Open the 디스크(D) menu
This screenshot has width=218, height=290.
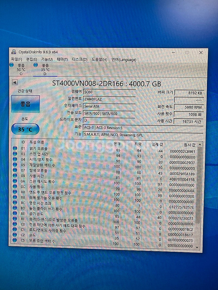tap(80, 59)
